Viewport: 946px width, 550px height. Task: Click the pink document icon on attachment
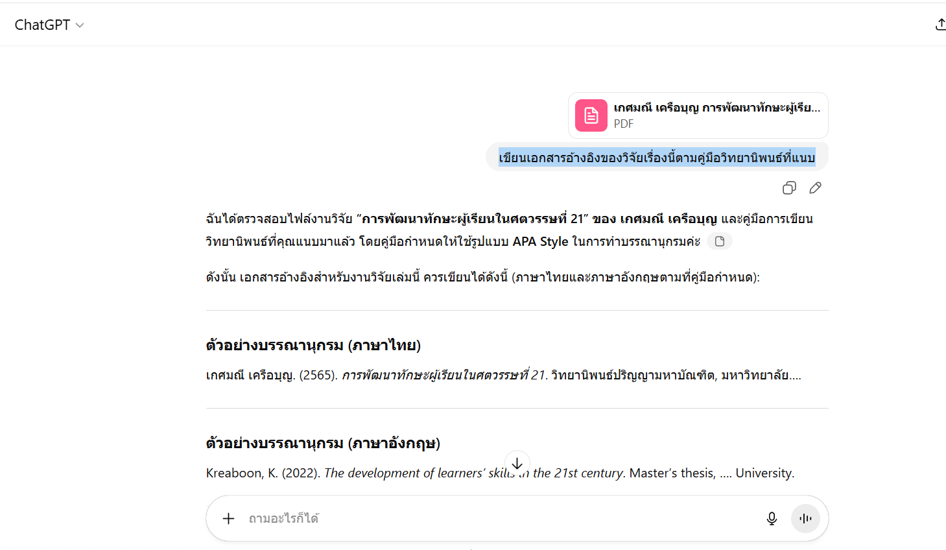click(x=591, y=115)
